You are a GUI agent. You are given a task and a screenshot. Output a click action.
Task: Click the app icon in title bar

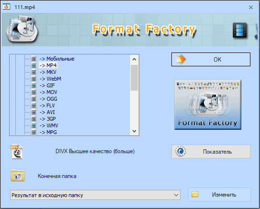click(x=7, y=7)
